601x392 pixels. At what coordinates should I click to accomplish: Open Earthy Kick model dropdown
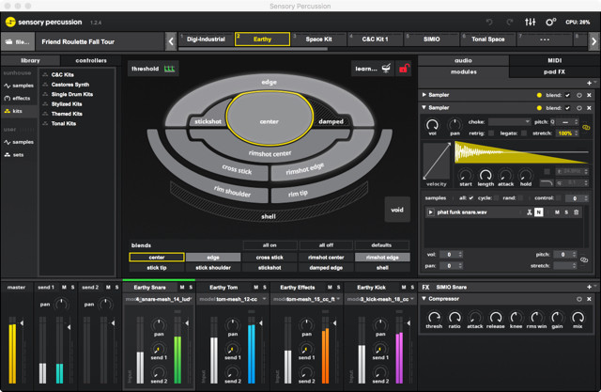click(380, 299)
